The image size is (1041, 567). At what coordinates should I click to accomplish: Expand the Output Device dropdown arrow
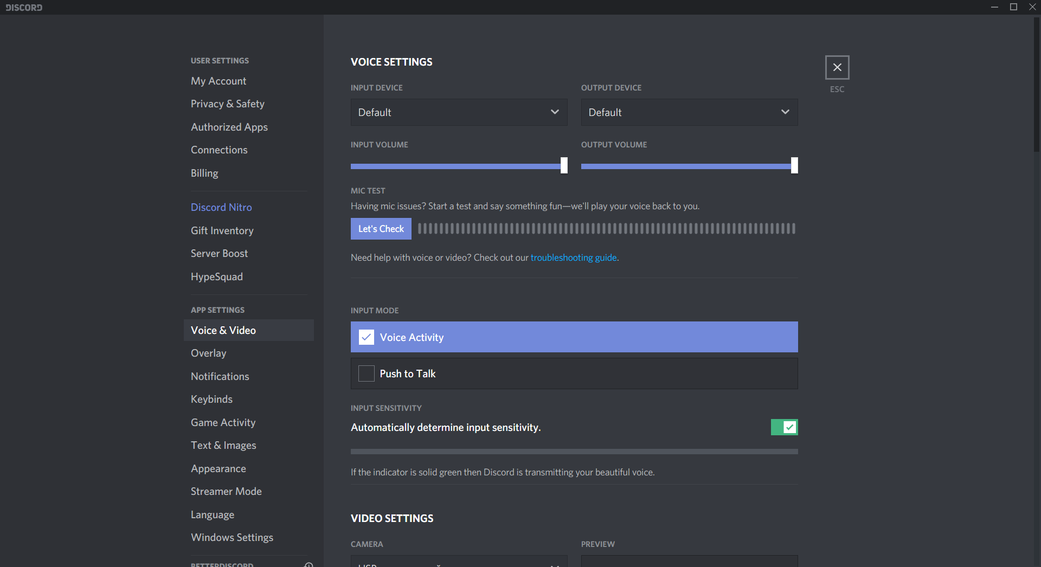point(785,112)
